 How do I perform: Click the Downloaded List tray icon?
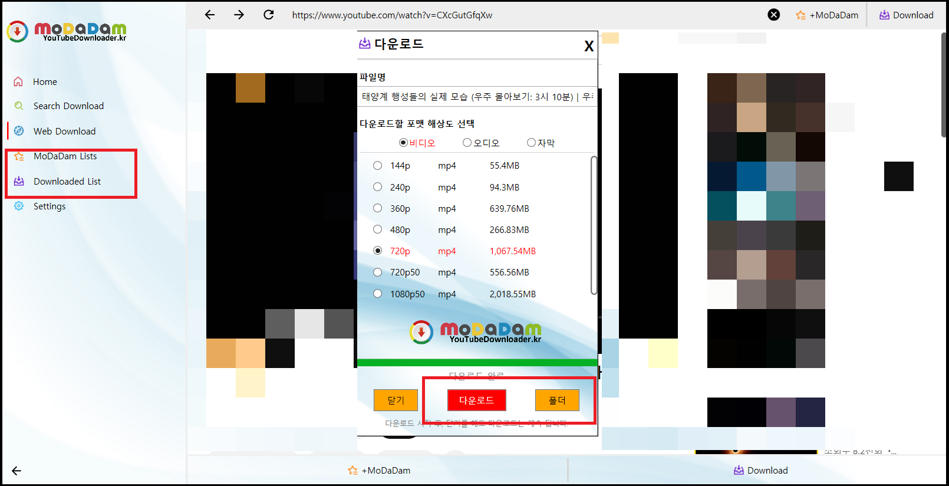[x=19, y=181]
